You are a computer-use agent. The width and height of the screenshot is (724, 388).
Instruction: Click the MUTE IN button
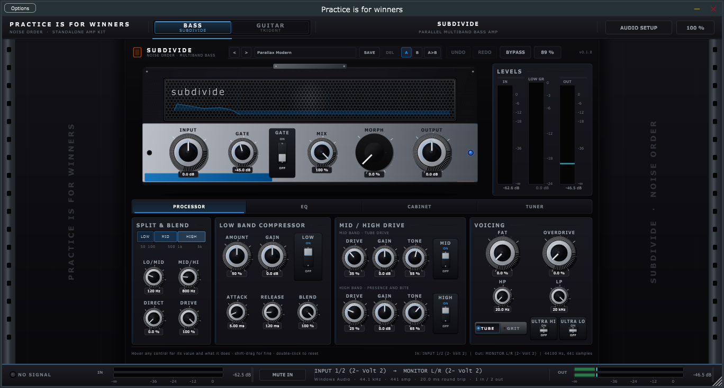point(283,375)
